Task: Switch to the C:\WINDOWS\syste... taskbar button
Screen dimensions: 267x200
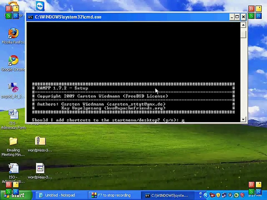Action: click(168, 195)
